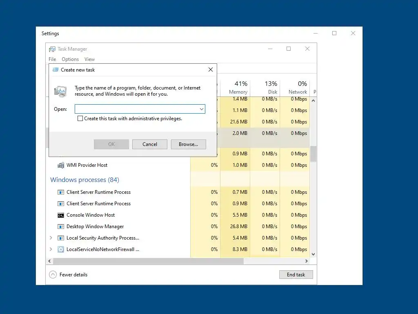Click the Task Manager title bar icon
The height and width of the screenshot is (314, 418).
pyautogui.click(x=52, y=49)
